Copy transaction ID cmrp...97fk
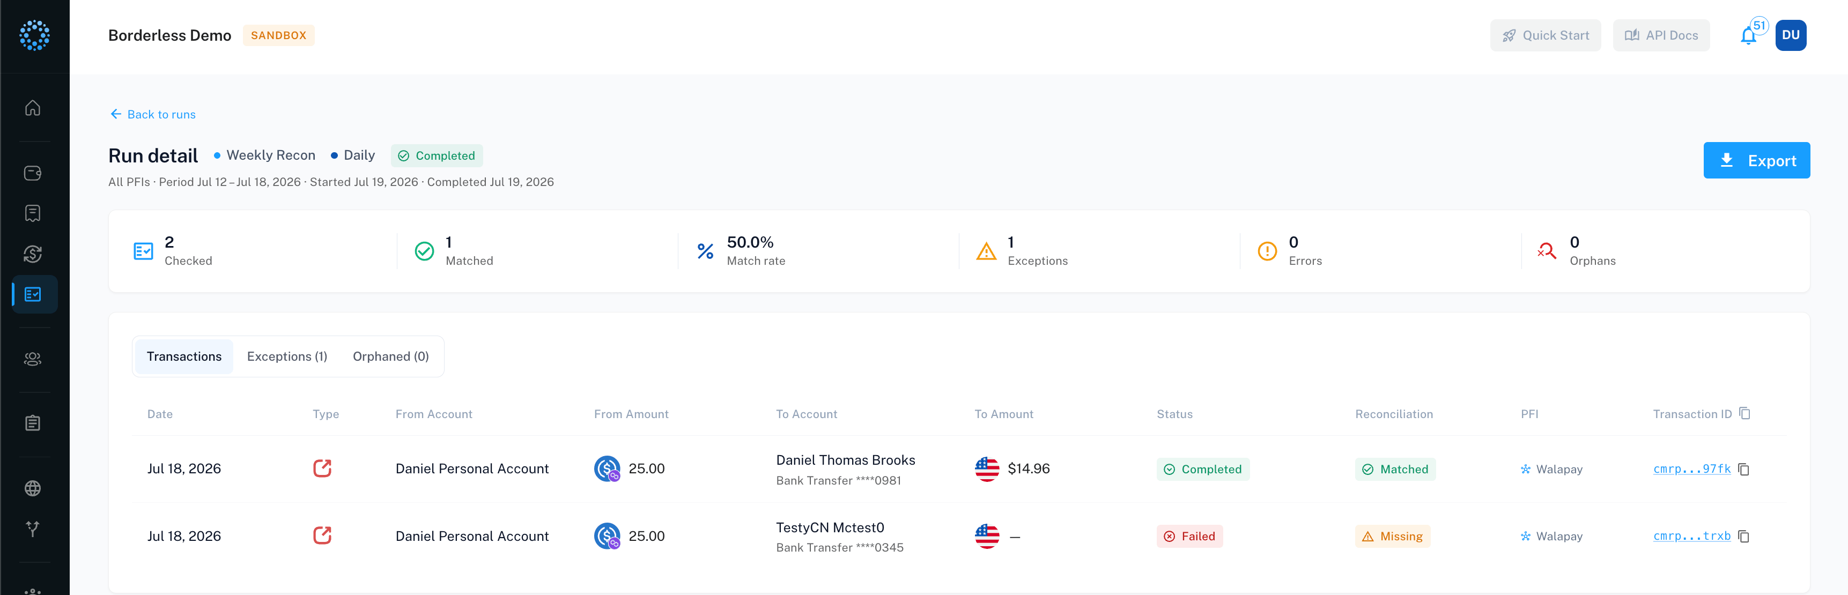This screenshot has width=1848, height=595. pyautogui.click(x=1744, y=470)
